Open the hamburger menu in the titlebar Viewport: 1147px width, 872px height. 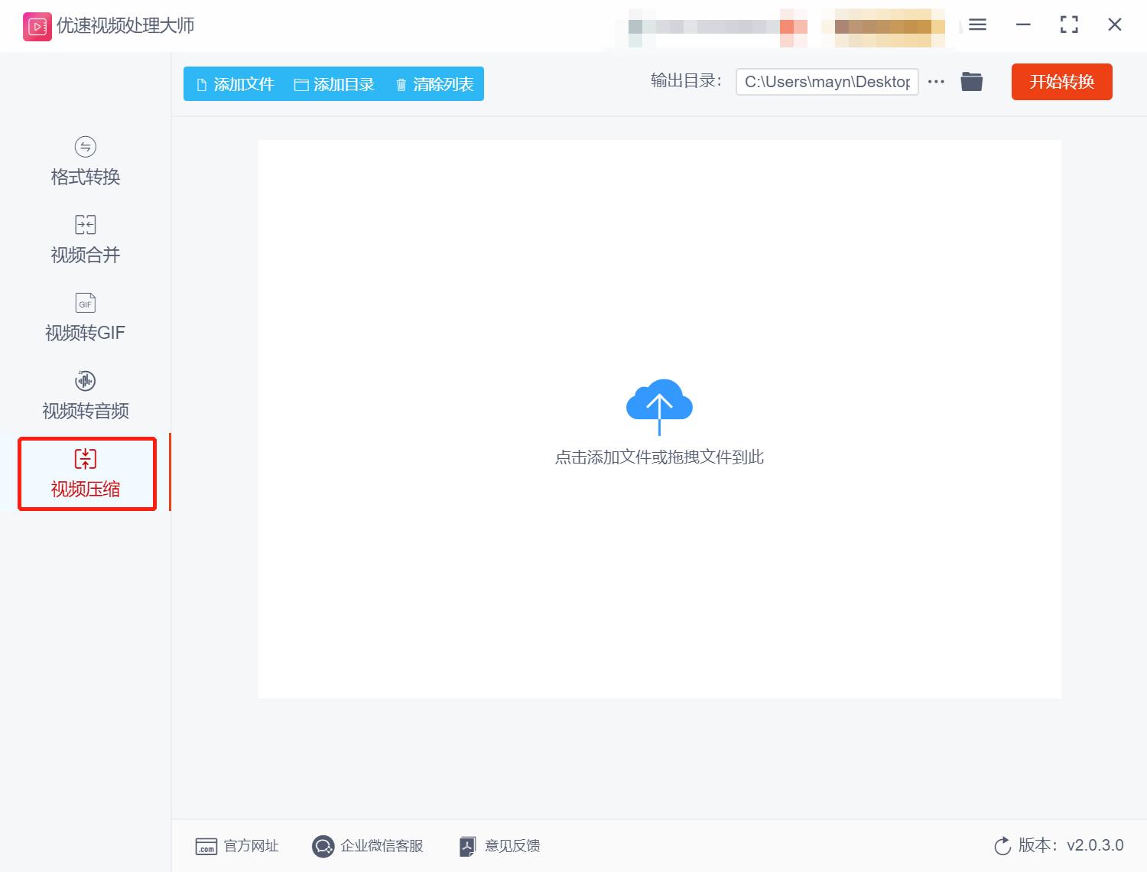click(976, 24)
